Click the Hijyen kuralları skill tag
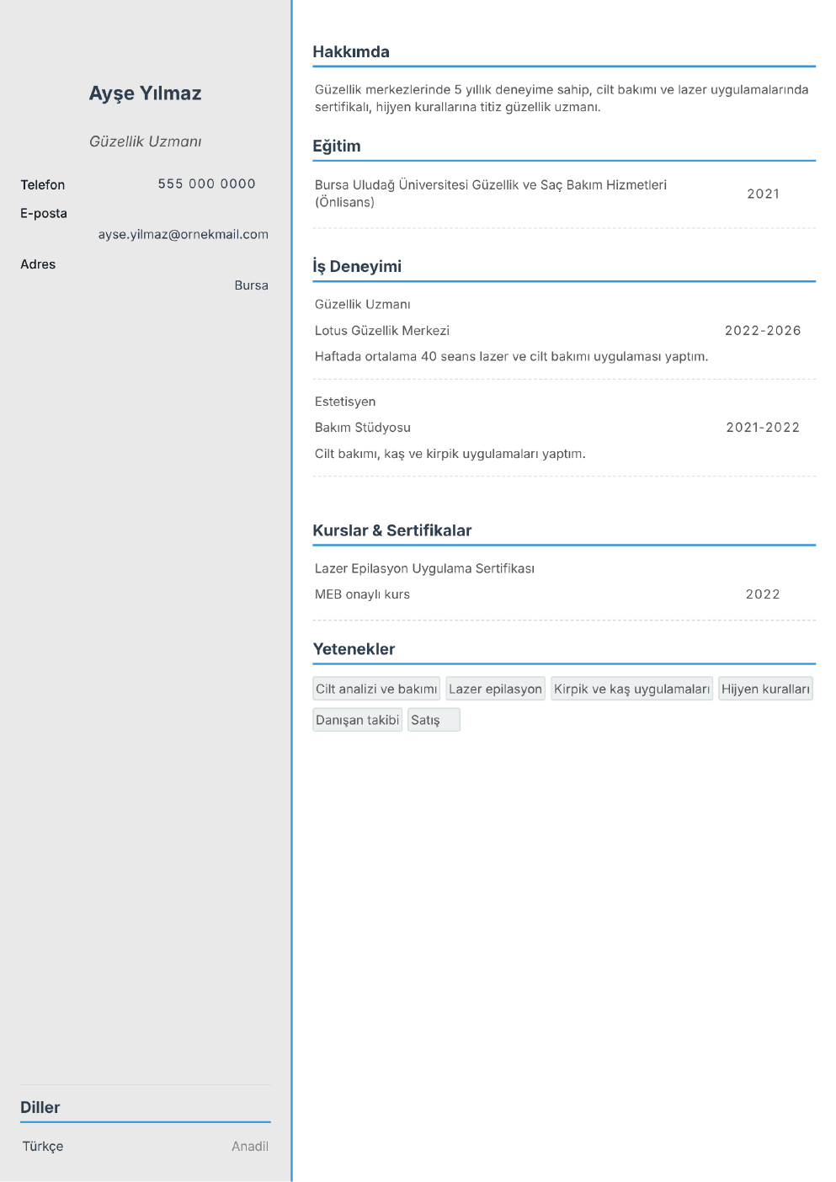This screenshot has height=1182, width=836. (x=765, y=689)
